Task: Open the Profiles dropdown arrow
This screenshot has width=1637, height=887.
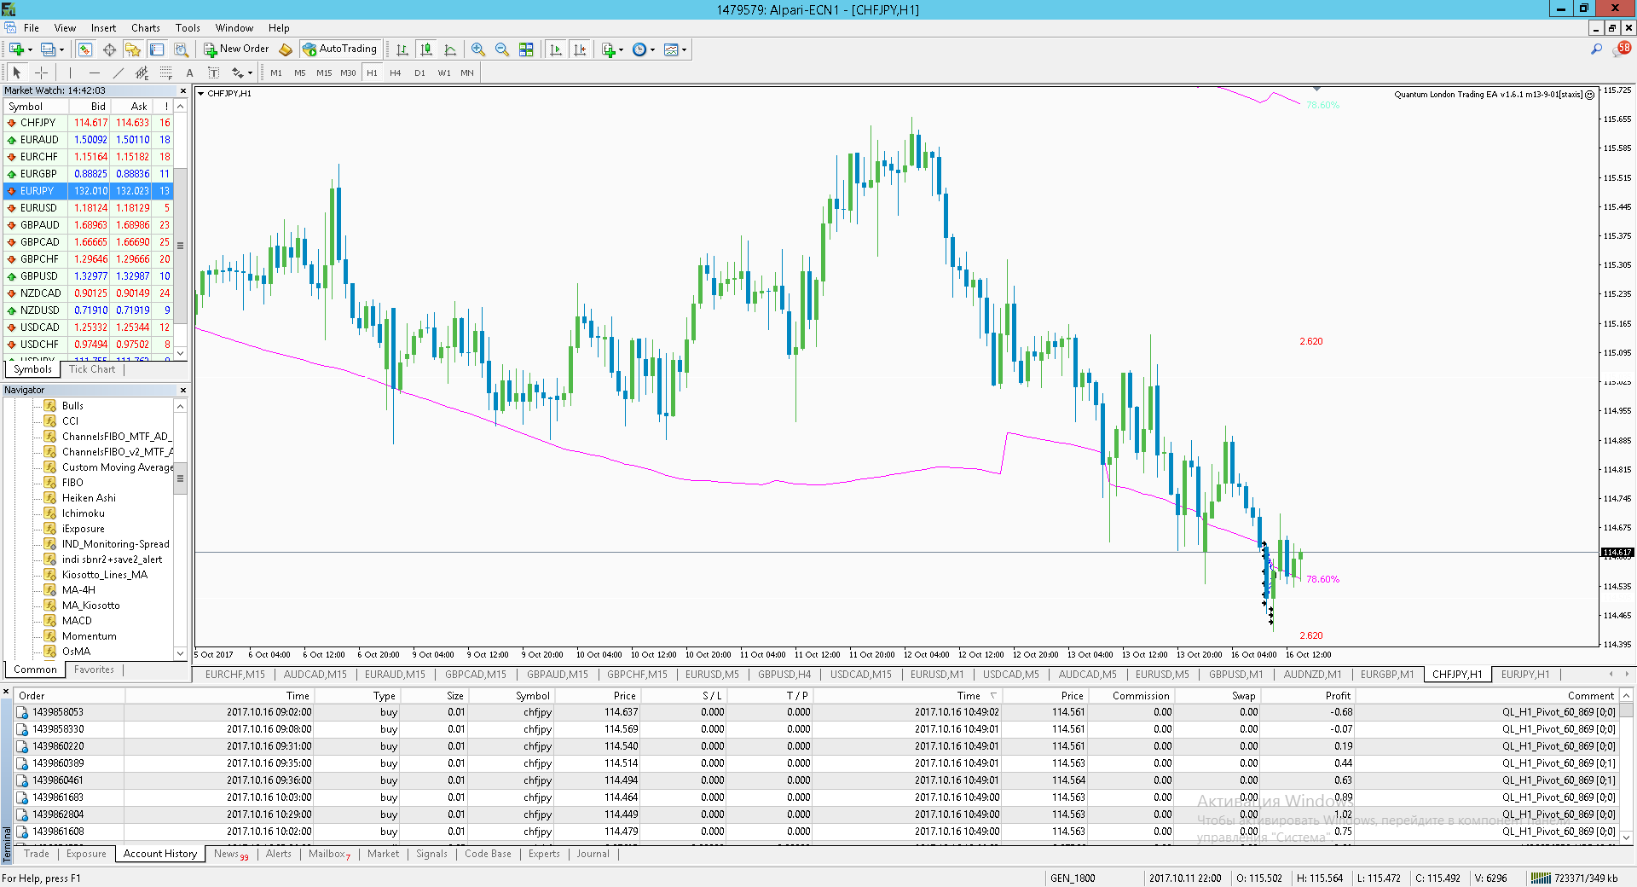Action: (x=61, y=49)
